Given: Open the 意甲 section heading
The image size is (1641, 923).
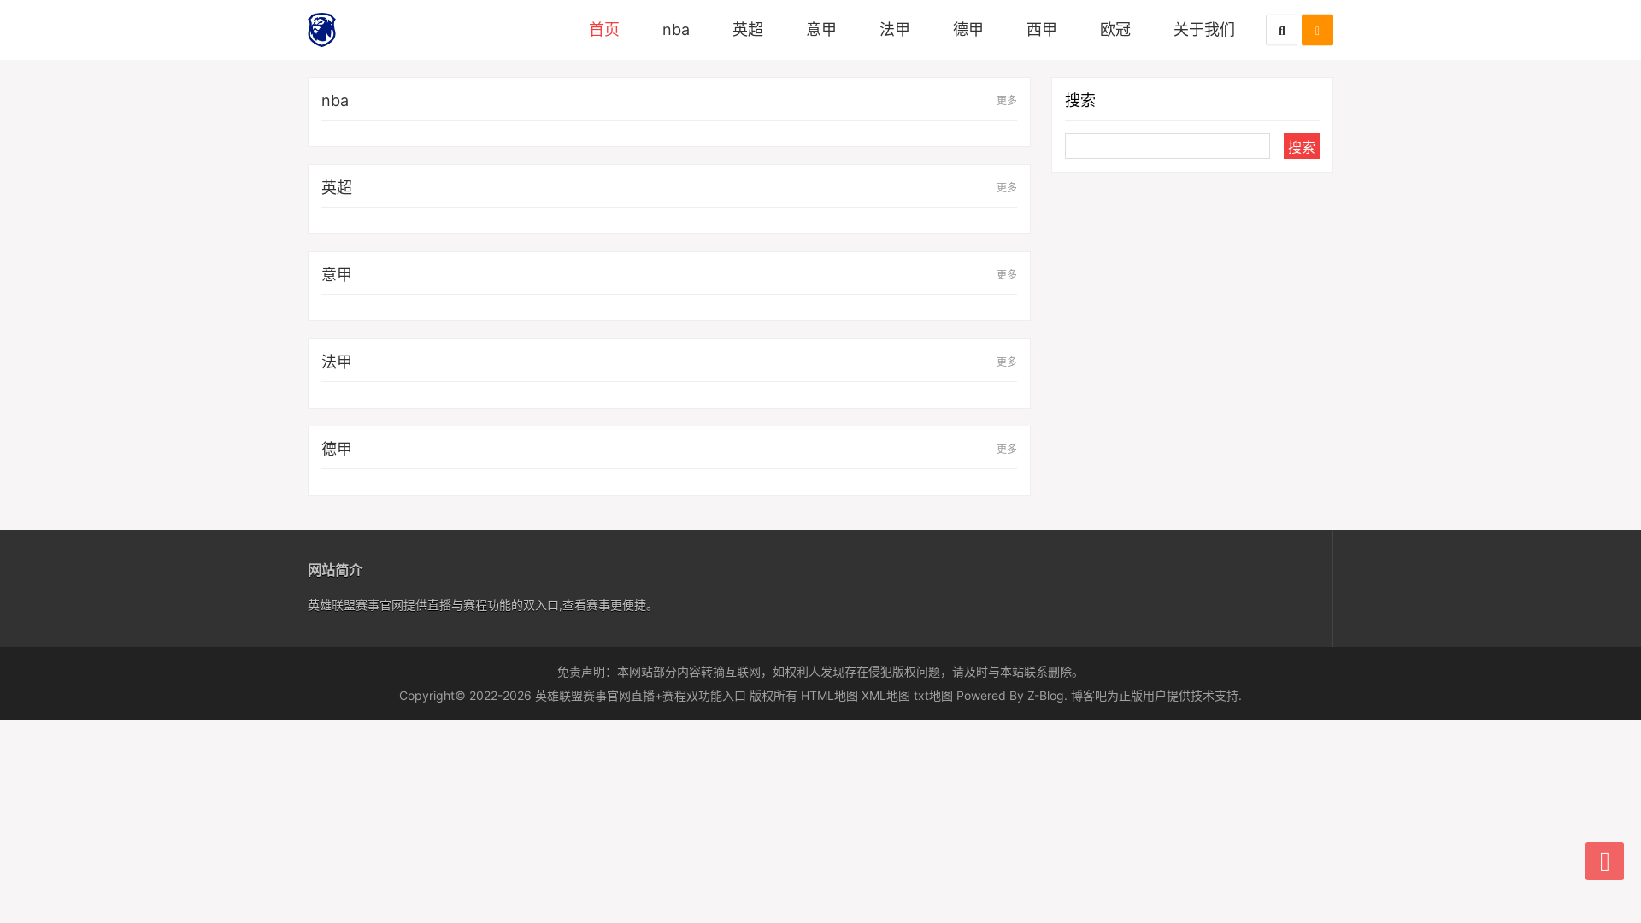Looking at the screenshot, I should click(337, 274).
